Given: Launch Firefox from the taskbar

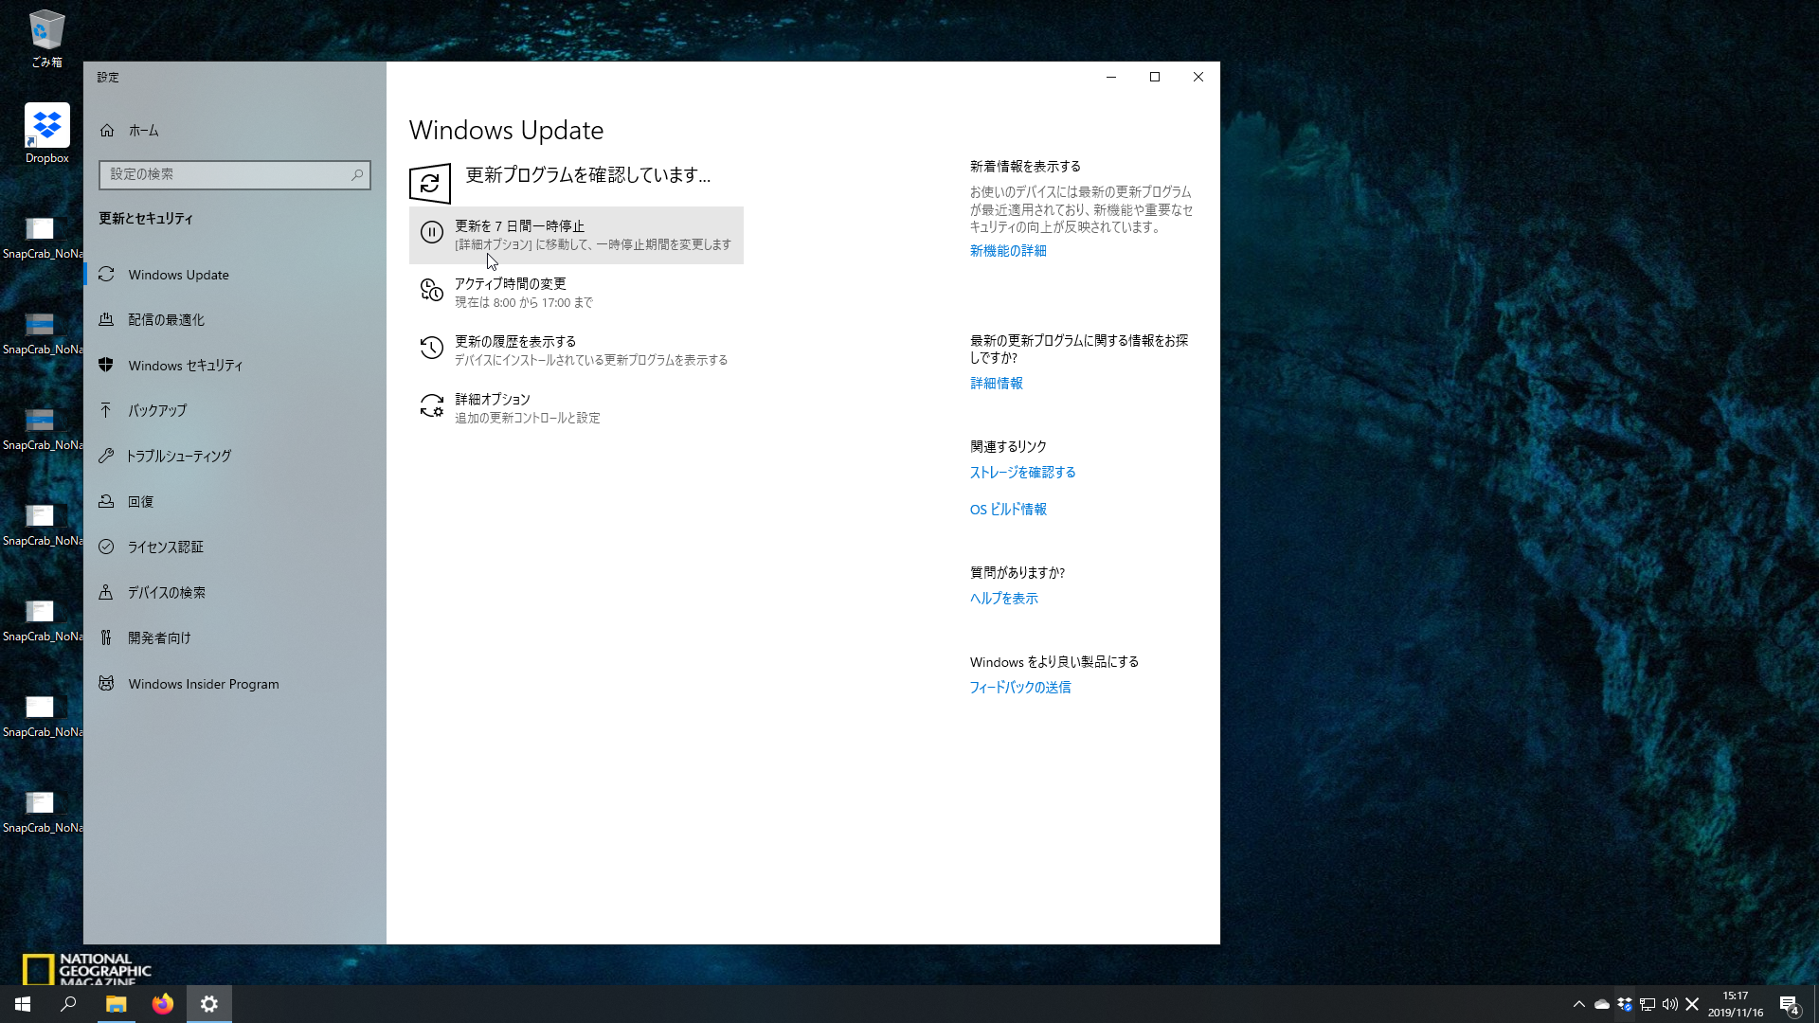Looking at the screenshot, I should pyautogui.click(x=162, y=1003).
